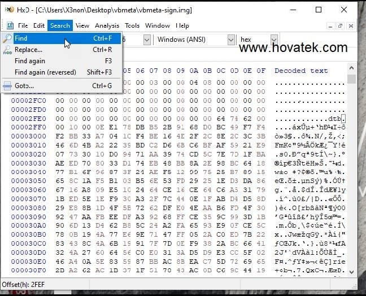Choose Goto... in the Search menu

pyautogui.click(x=62, y=86)
